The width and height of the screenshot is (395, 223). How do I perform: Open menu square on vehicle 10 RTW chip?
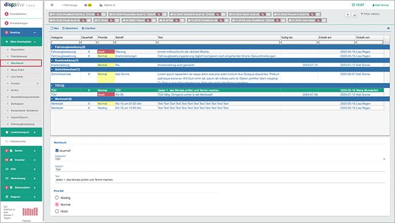coord(227,20)
